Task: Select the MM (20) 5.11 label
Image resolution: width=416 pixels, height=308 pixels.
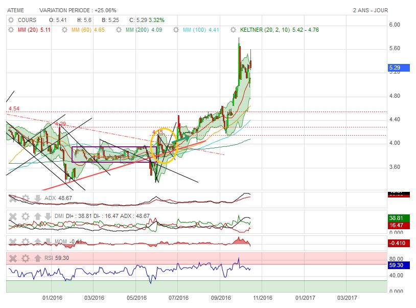Action: 34,30
